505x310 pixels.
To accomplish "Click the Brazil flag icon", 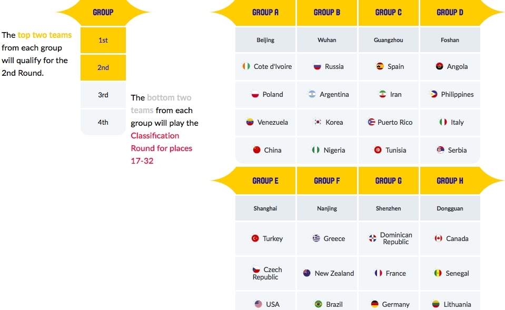I will [318, 304].
